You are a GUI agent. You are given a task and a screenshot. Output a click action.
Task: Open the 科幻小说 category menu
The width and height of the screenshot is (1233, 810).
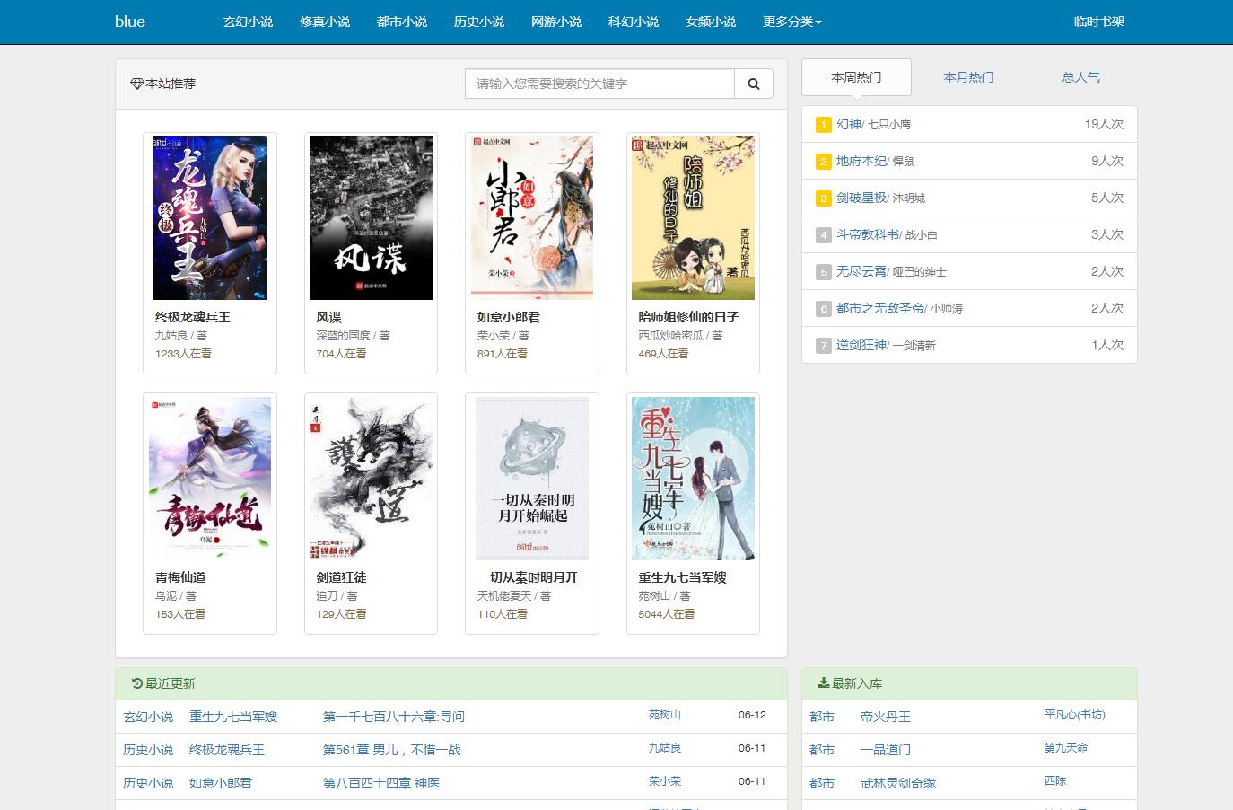pyautogui.click(x=633, y=22)
